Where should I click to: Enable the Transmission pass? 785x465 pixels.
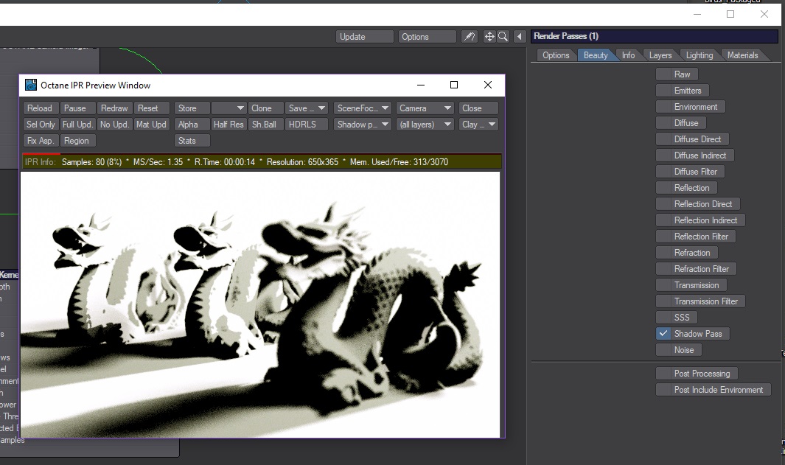coord(663,284)
